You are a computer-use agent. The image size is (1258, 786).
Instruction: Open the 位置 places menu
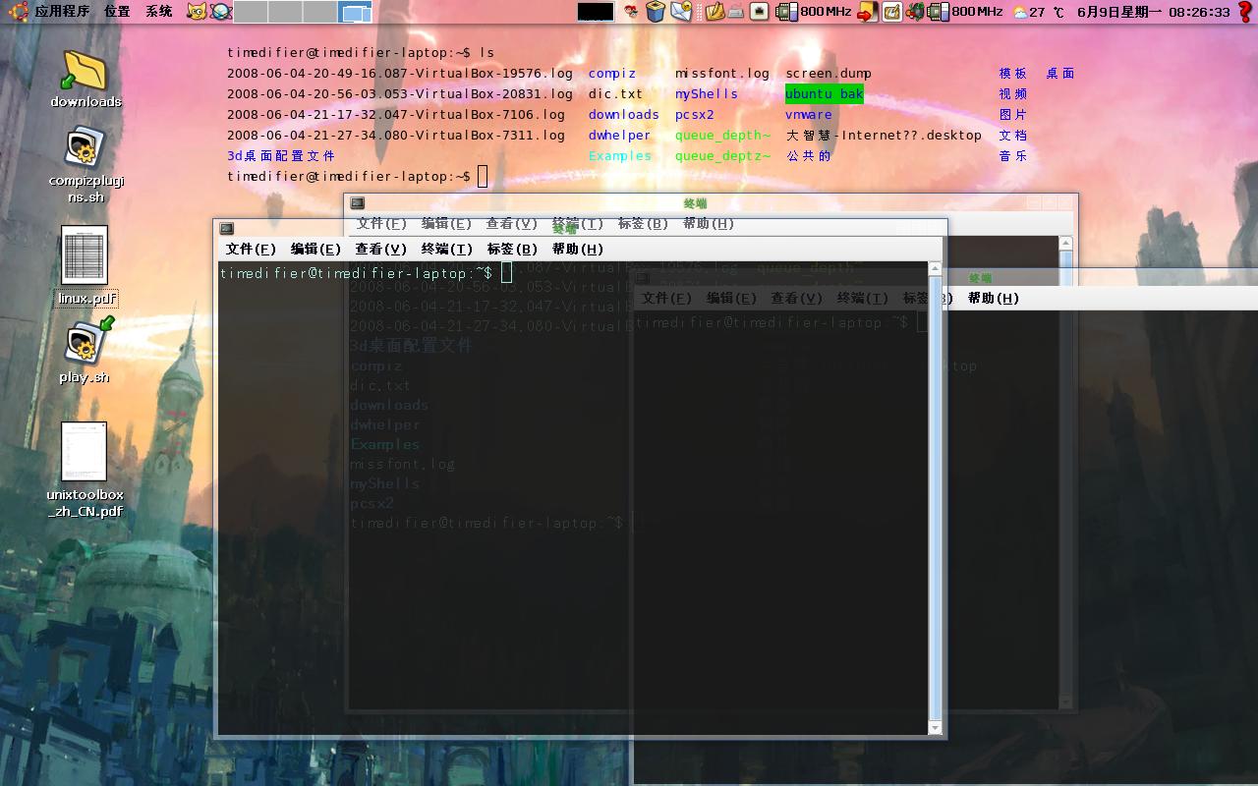(x=117, y=12)
